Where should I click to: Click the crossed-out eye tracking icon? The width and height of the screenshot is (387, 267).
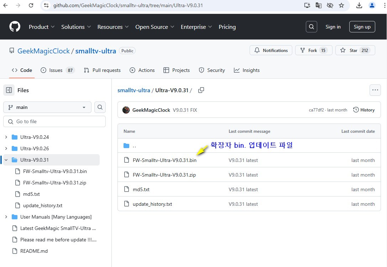pyautogui.click(x=330, y=5)
